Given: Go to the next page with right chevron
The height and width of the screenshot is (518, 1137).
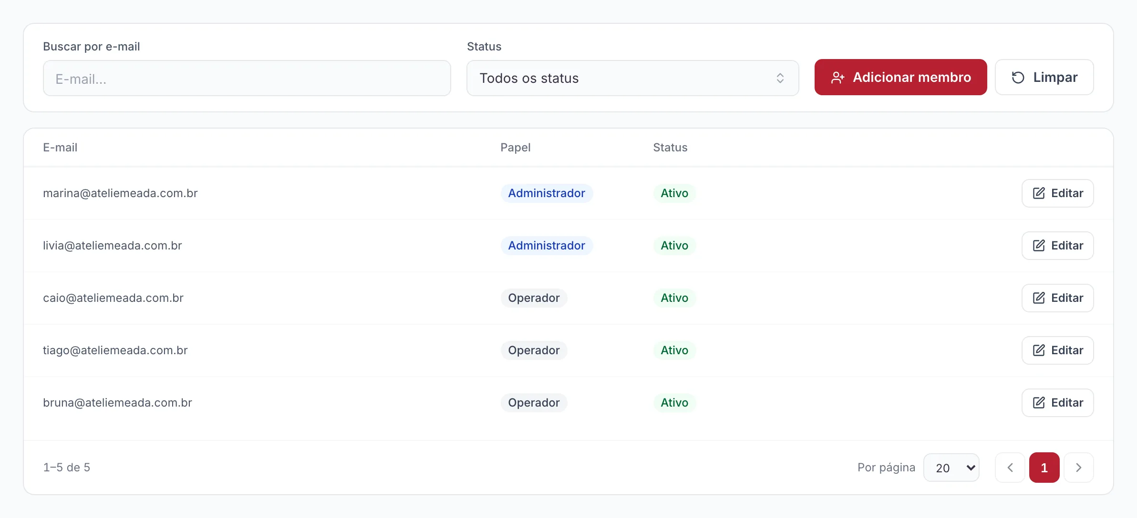Looking at the screenshot, I should pyautogui.click(x=1078, y=468).
